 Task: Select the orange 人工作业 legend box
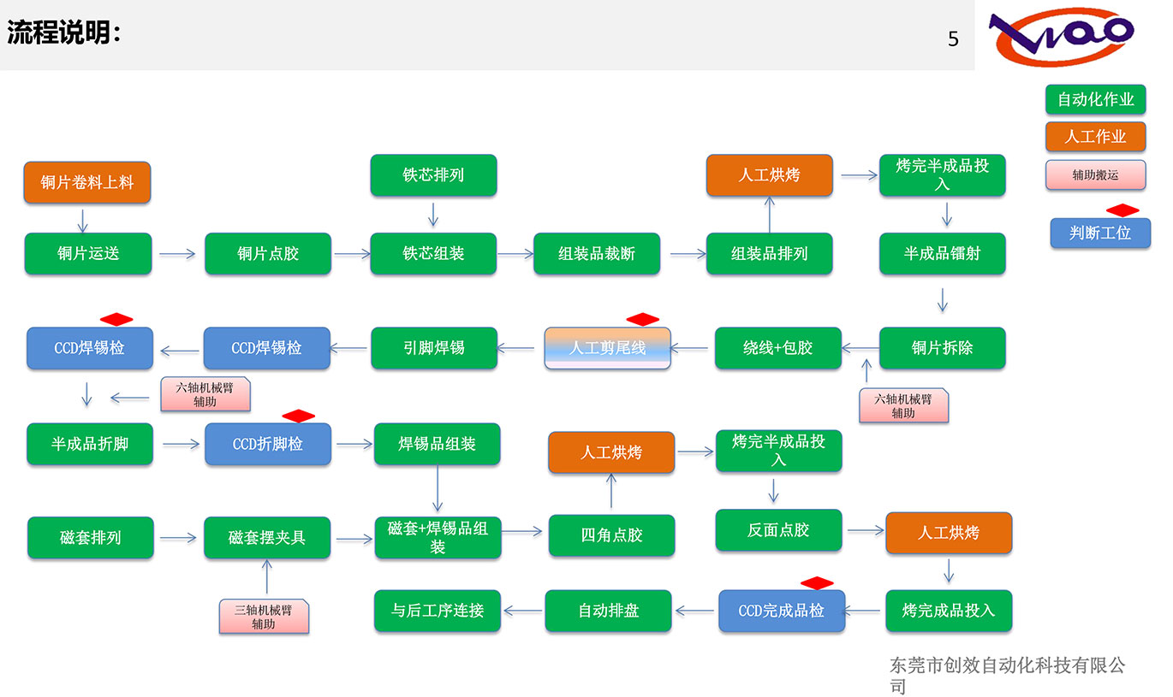click(1095, 137)
